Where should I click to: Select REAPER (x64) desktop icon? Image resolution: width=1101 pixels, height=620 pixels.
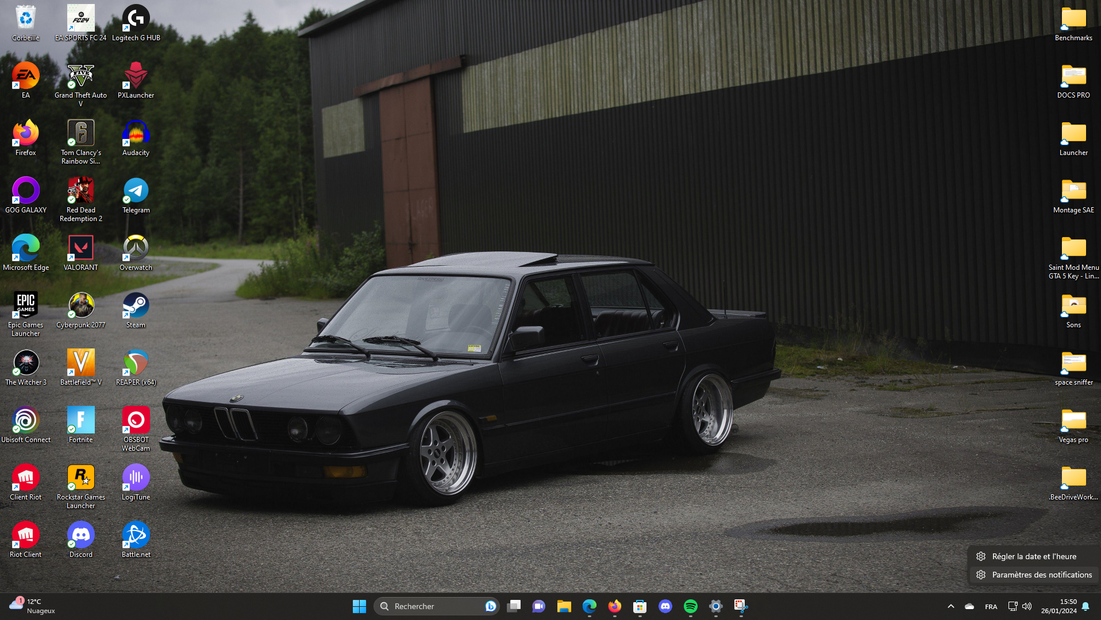[136, 367]
